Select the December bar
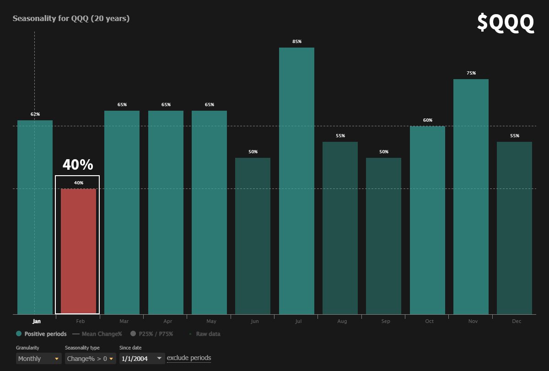The height and width of the screenshot is (371, 549). click(x=515, y=228)
